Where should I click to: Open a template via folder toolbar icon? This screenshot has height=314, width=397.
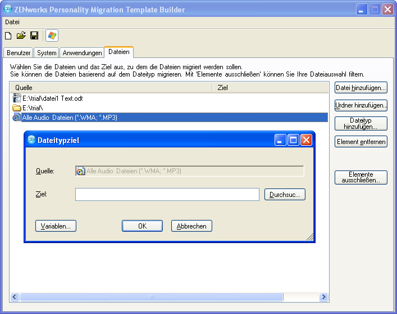(x=21, y=35)
